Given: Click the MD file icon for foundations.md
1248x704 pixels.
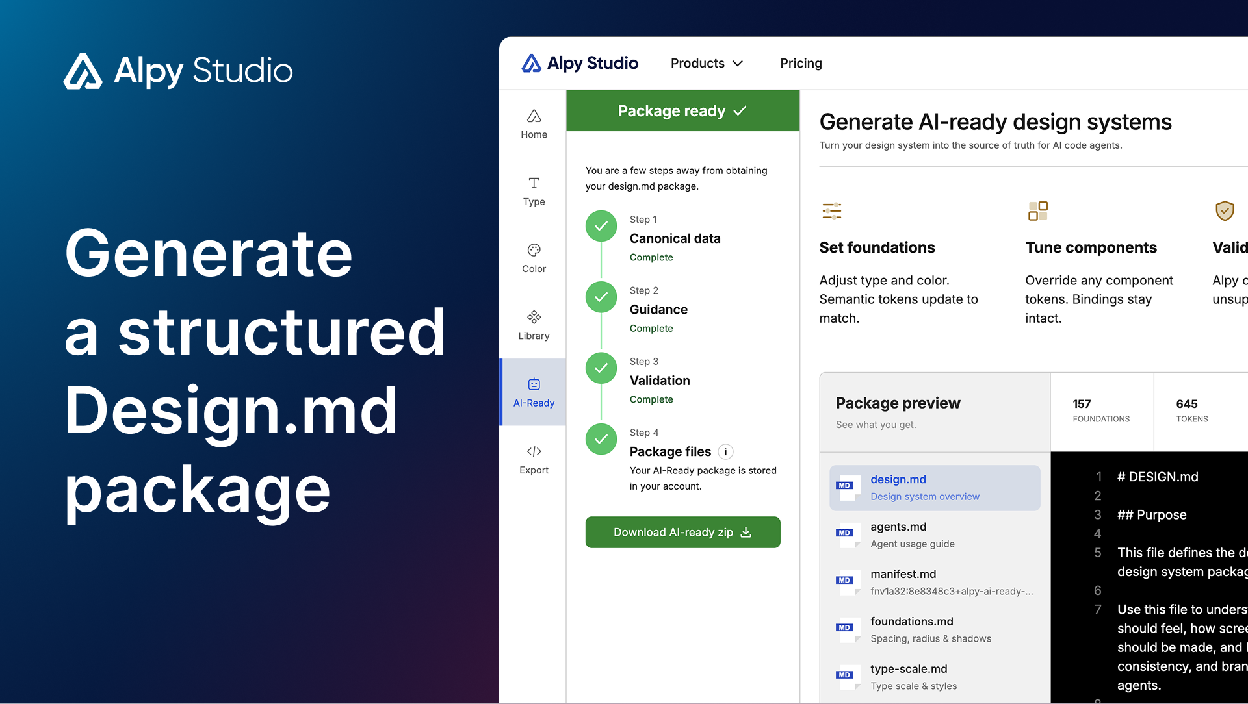Looking at the screenshot, I should [849, 630].
